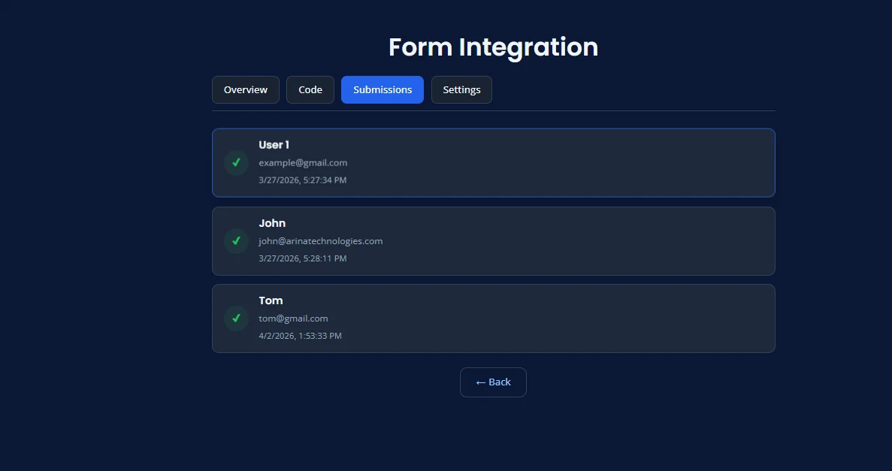Click the email address tom@gmail.com
This screenshot has width=892, height=471.
tap(293, 318)
